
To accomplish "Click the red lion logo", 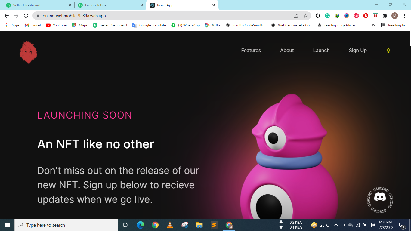I will pos(28,52).
